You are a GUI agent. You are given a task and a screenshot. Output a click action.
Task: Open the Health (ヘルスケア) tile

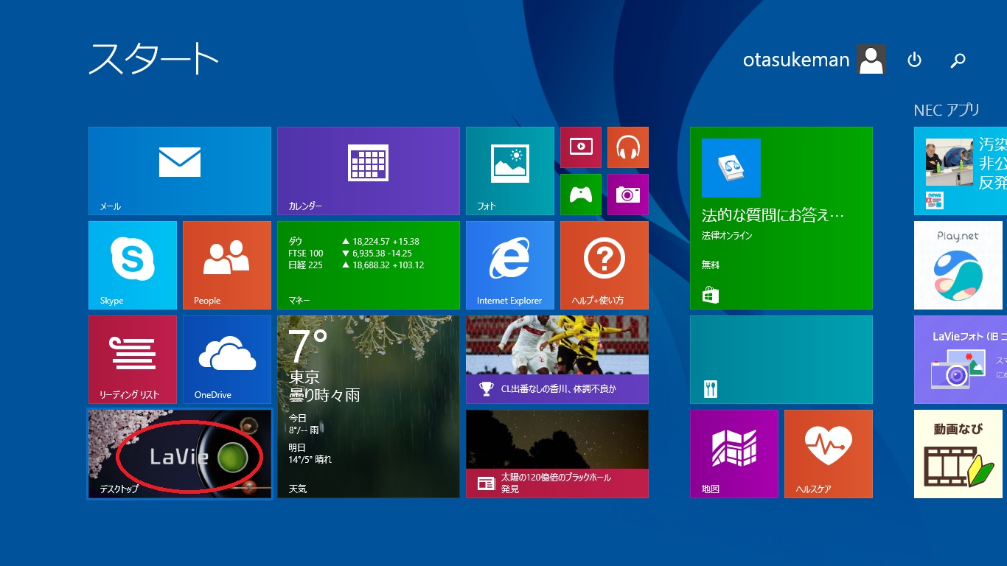tap(829, 454)
